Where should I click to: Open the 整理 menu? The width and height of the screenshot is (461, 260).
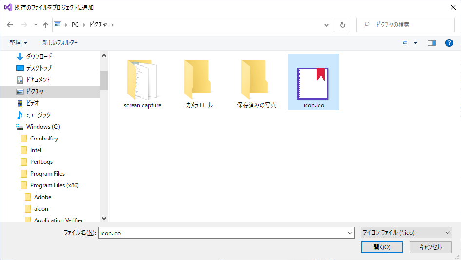[x=18, y=43]
